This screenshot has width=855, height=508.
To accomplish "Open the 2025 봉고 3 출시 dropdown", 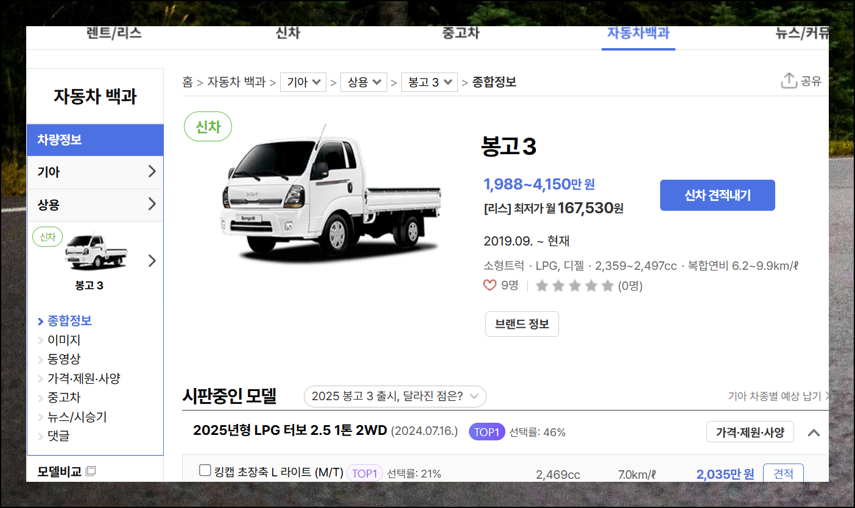I will 395,397.
